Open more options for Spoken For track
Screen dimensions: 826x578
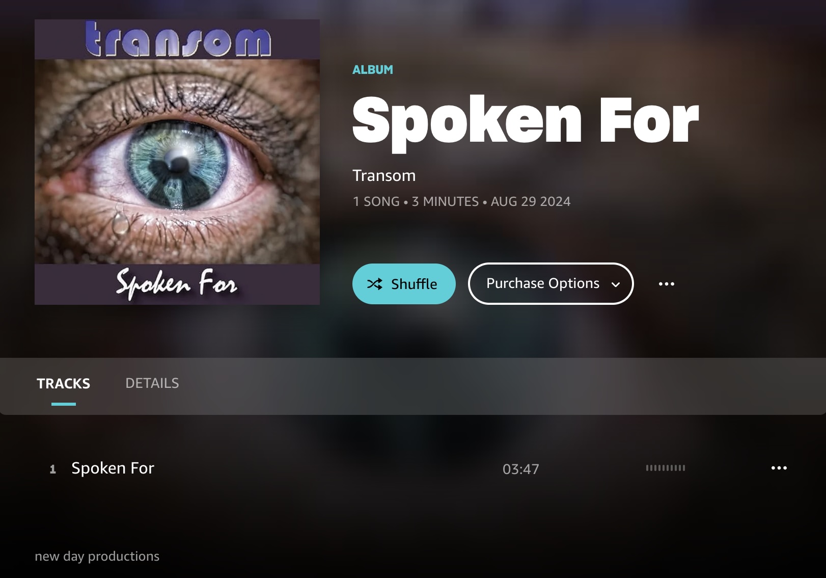point(779,468)
